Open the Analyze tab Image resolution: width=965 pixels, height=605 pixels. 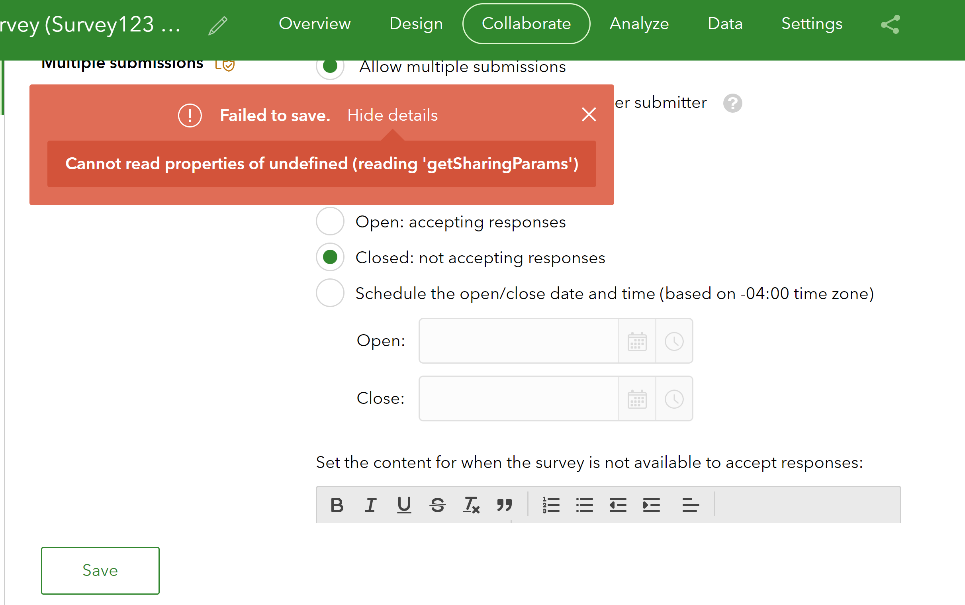(x=639, y=23)
